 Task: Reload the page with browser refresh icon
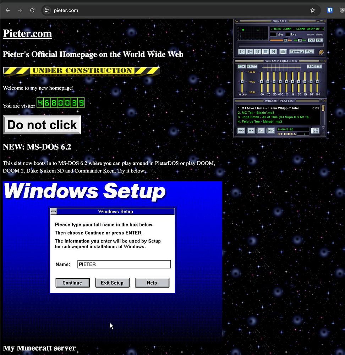[x=32, y=10]
